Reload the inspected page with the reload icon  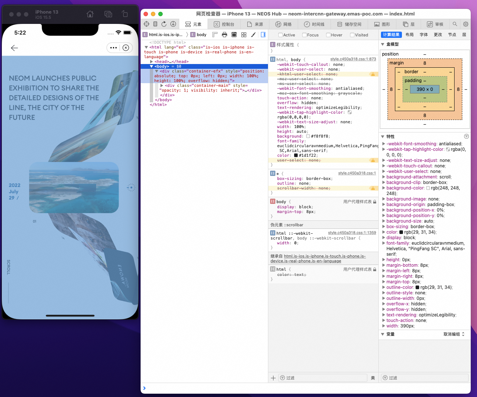164,24
